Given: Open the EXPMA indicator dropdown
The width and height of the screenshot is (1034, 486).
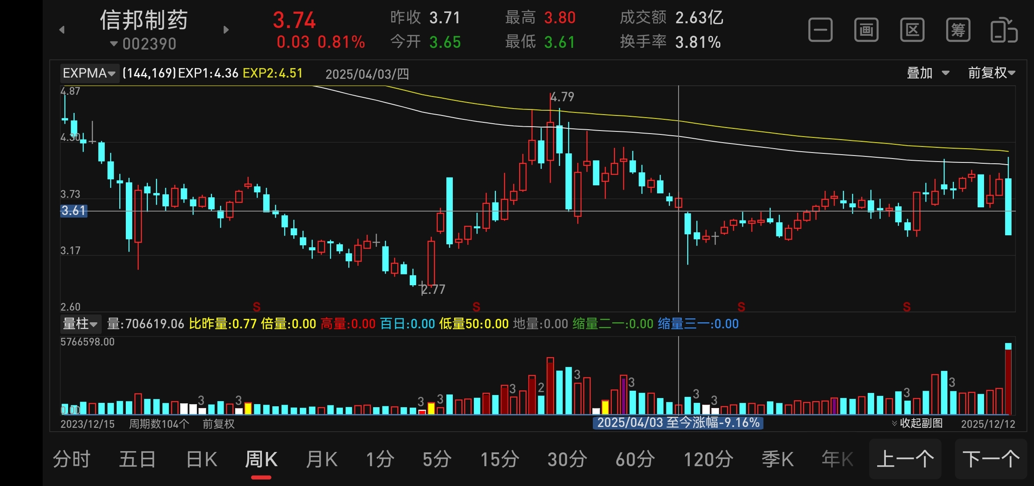Looking at the screenshot, I should coord(89,73).
